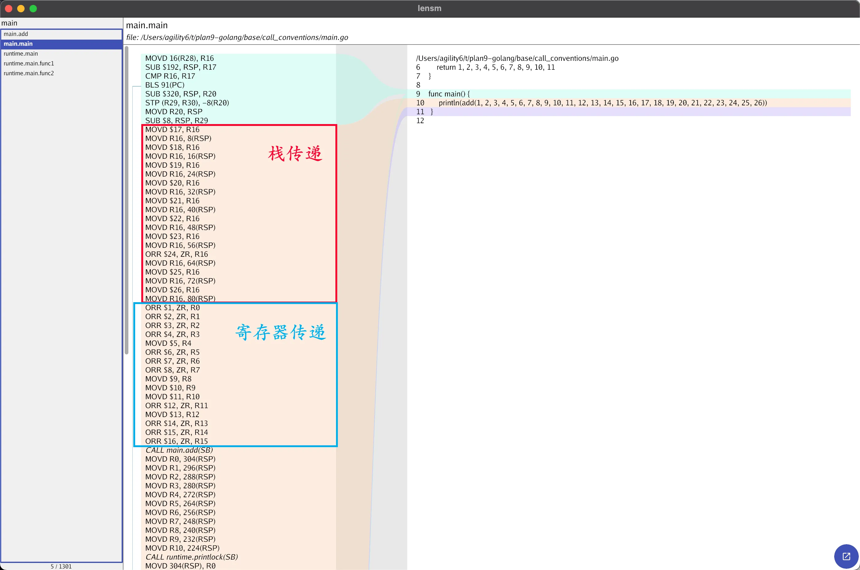The width and height of the screenshot is (860, 570).
Task: Select runtime.main.func1 in sidebar
Action: (29, 63)
